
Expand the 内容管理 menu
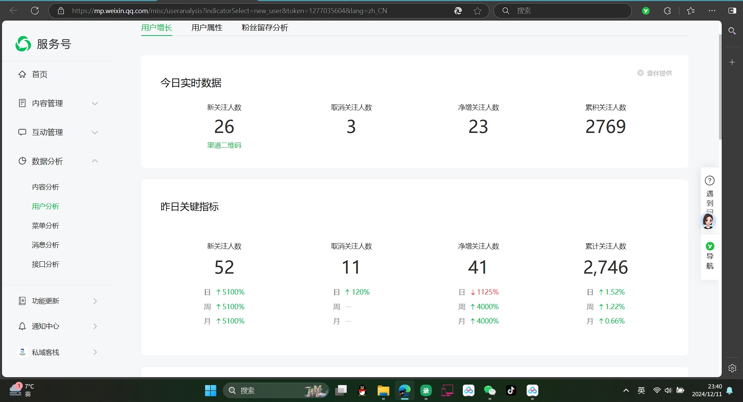coord(95,103)
